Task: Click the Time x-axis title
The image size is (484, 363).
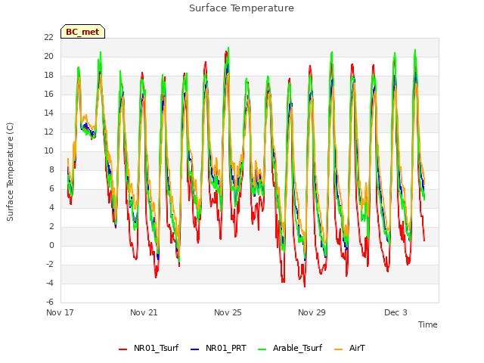Action: (428, 324)
